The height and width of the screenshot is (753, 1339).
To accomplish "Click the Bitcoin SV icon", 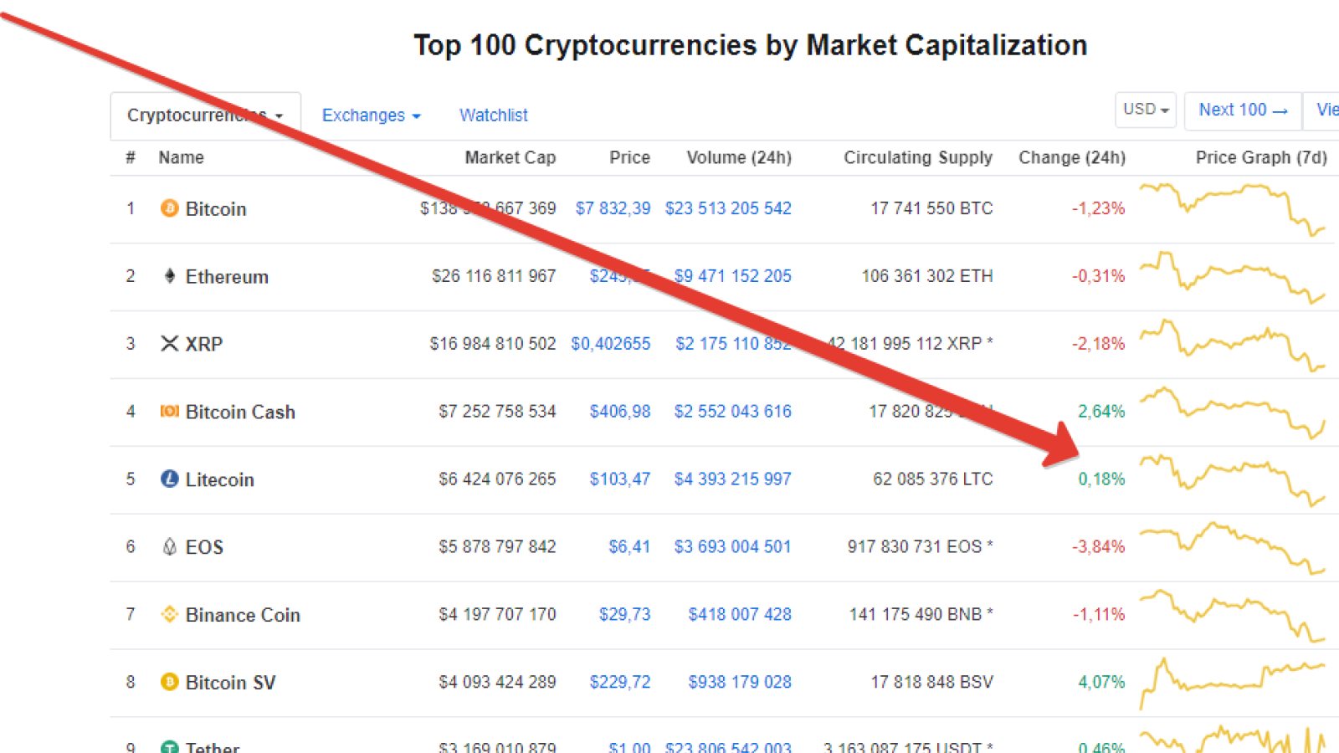I will pyautogui.click(x=169, y=682).
